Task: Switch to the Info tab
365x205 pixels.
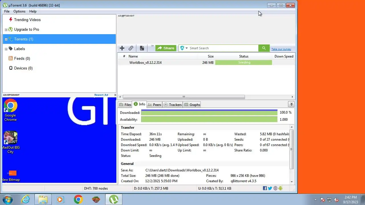Action: pyautogui.click(x=139, y=104)
